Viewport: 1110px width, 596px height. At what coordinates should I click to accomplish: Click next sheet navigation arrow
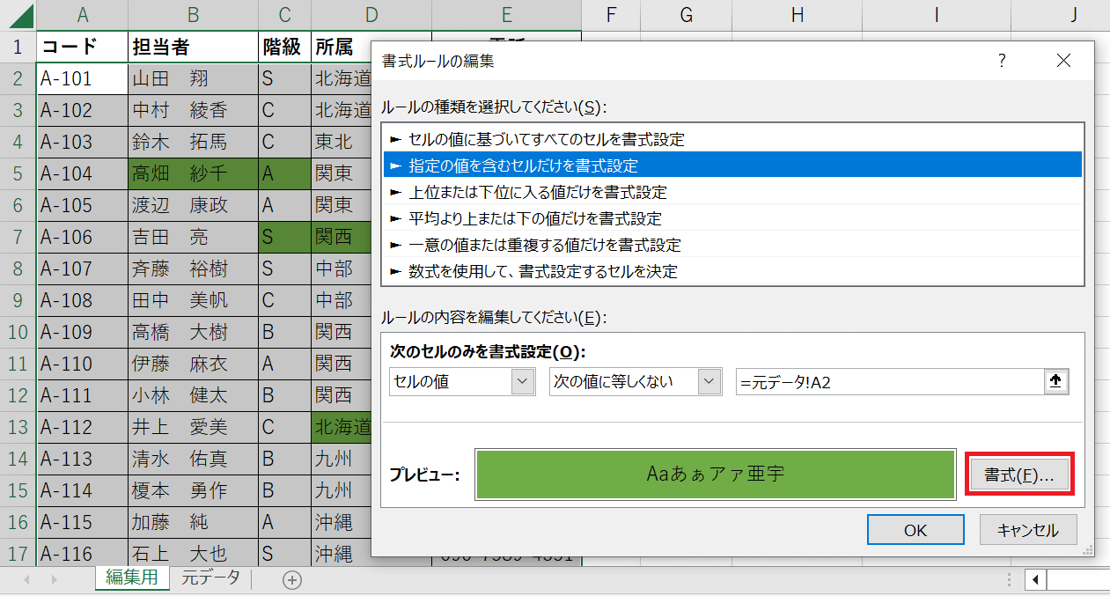54,579
